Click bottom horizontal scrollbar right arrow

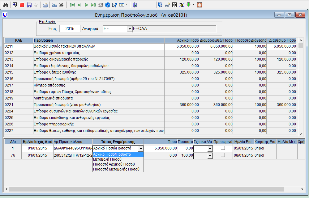point(302,189)
